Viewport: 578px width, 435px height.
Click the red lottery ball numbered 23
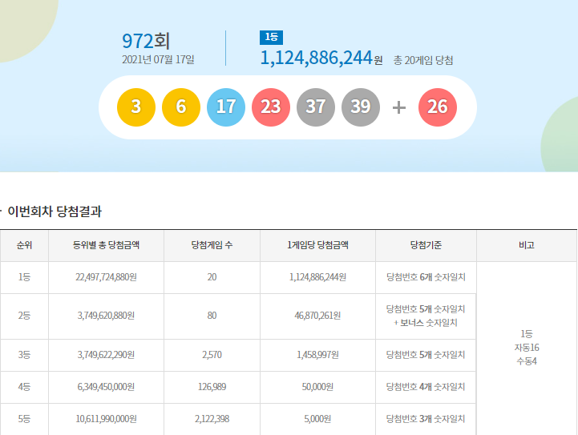click(271, 107)
